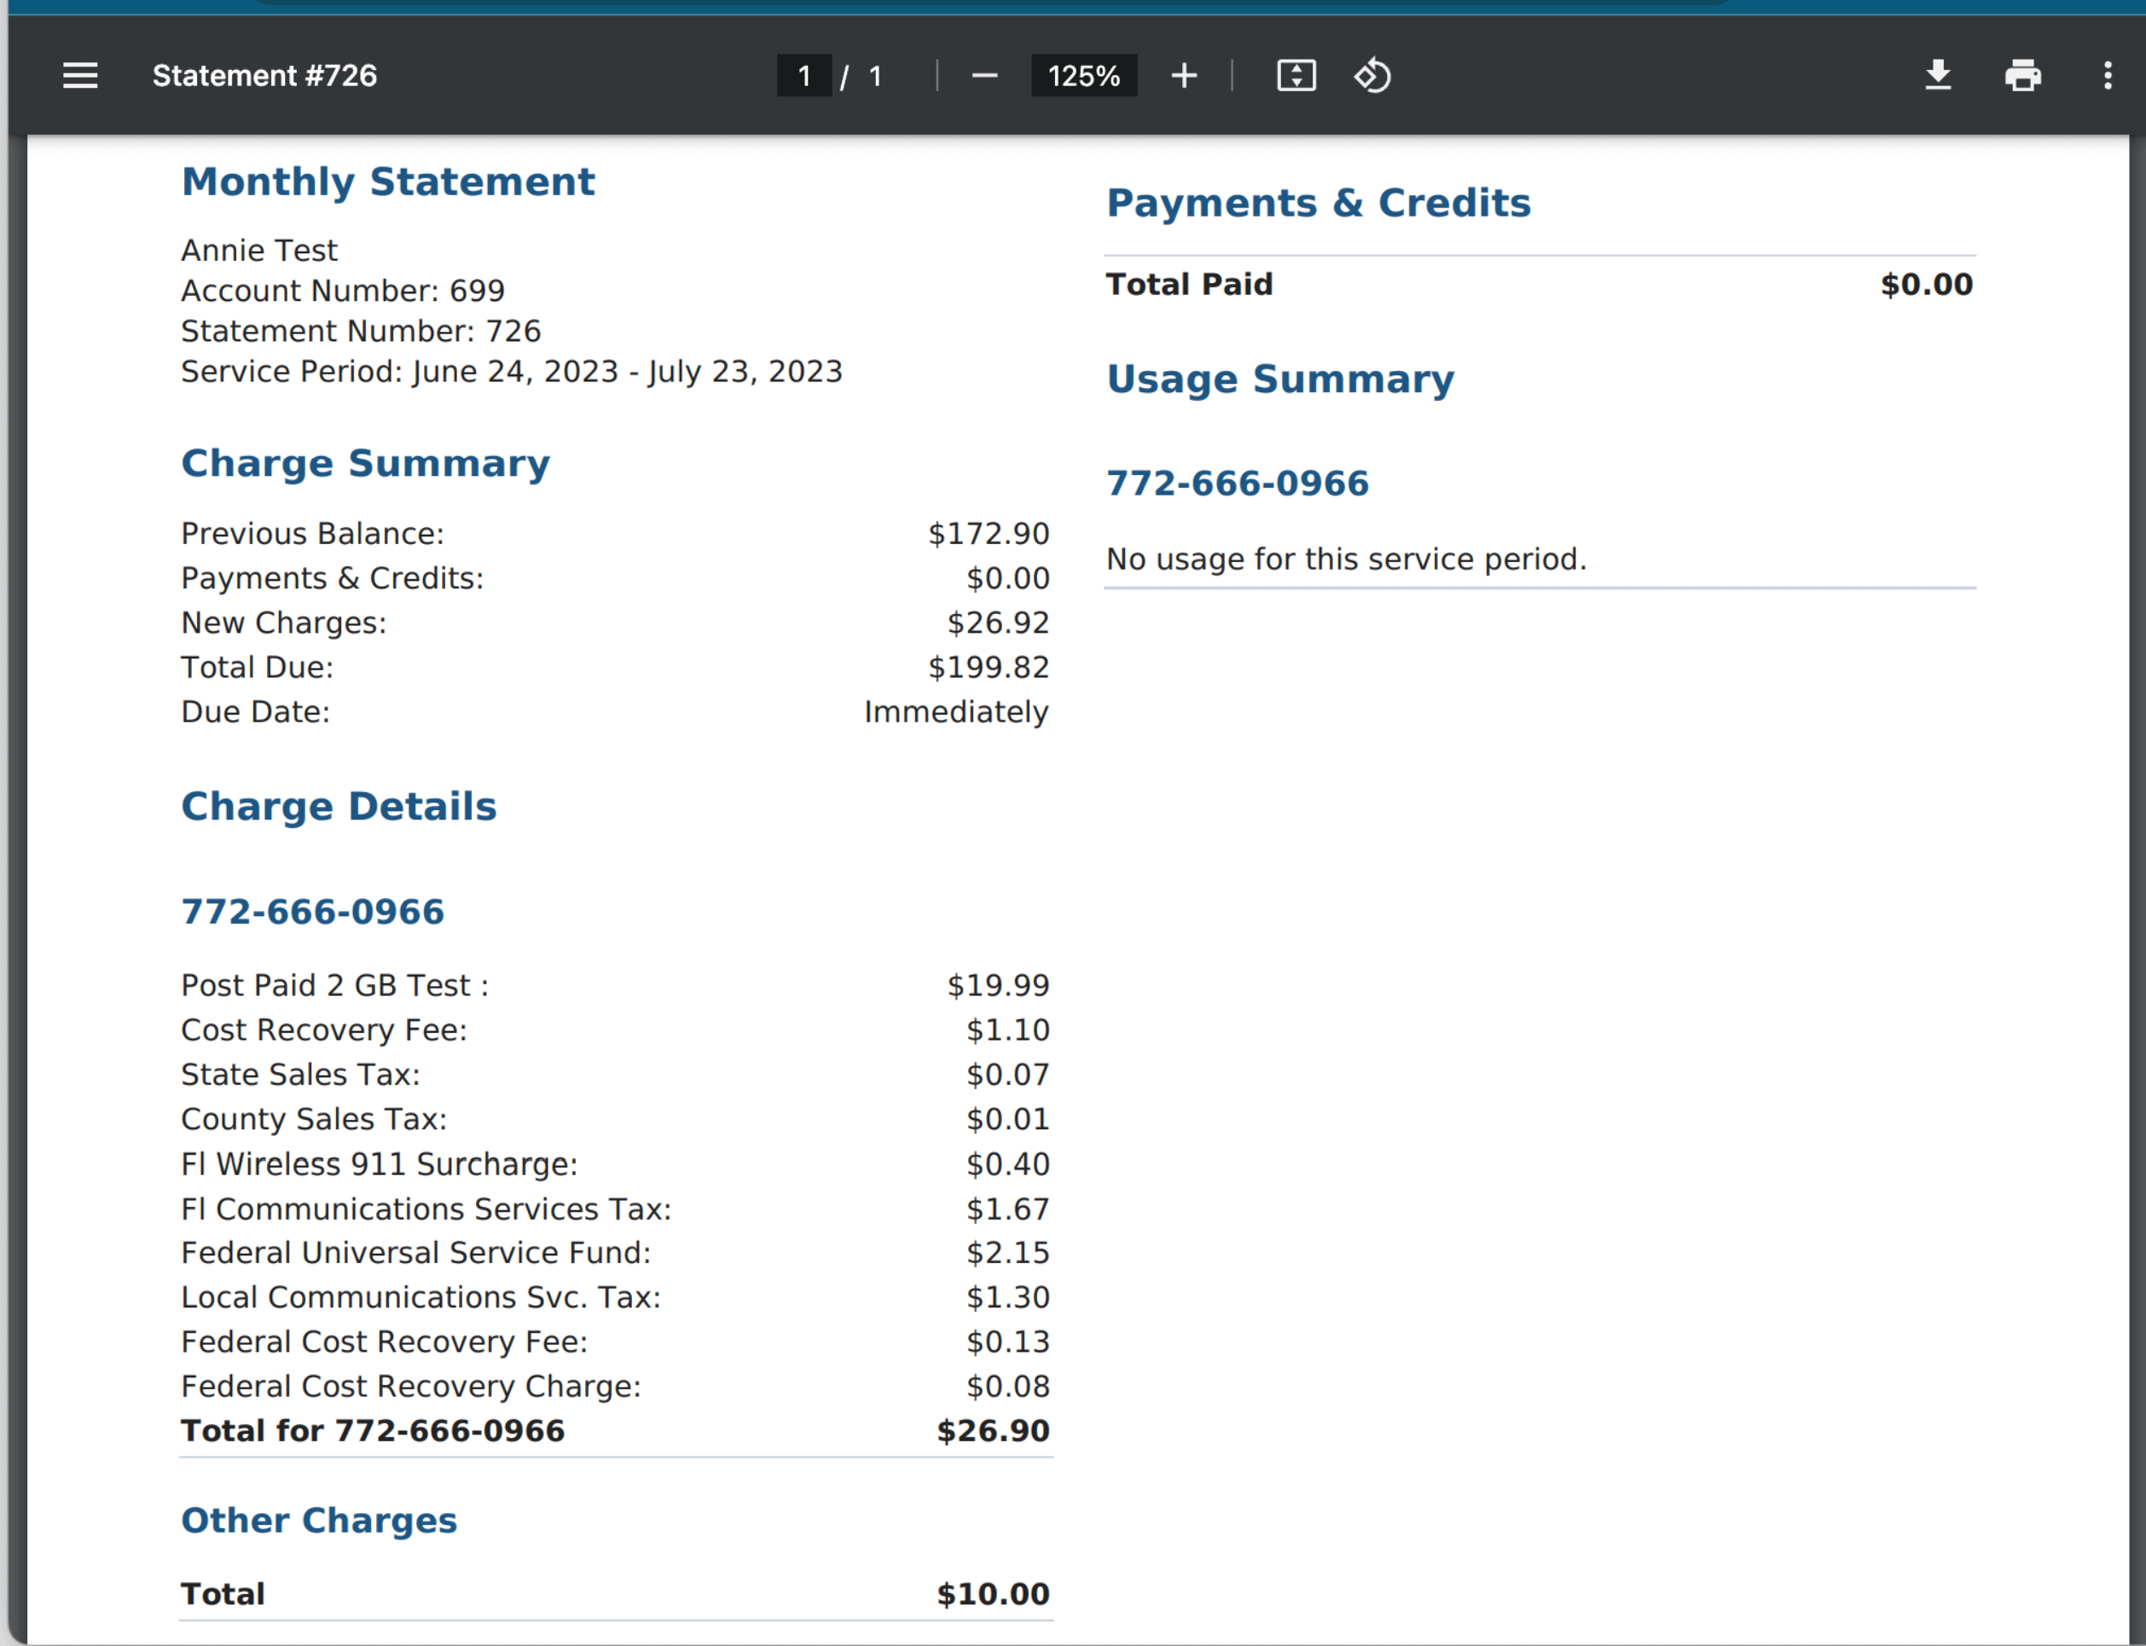The width and height of the screenshot is (2146, 1646).
Task: Select the Monthly Statement heading
Action: [x=388, y=182]
